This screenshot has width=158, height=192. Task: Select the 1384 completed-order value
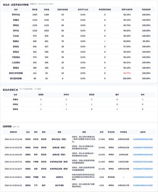(46, 15)
